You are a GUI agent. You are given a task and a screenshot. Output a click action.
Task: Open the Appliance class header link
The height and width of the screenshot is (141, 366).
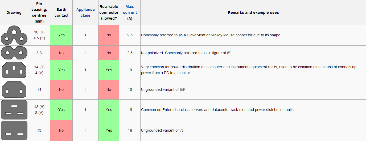tap(85, 12)
